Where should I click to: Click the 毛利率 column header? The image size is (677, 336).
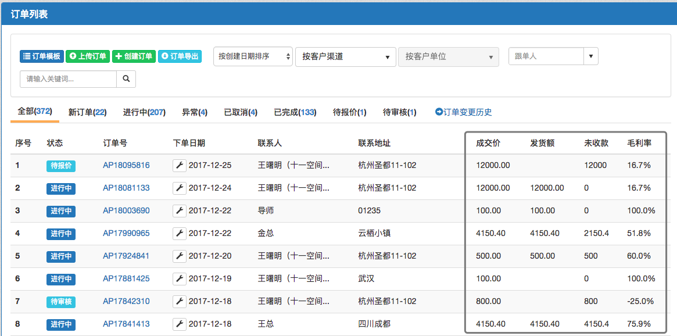tap(639, 144)
